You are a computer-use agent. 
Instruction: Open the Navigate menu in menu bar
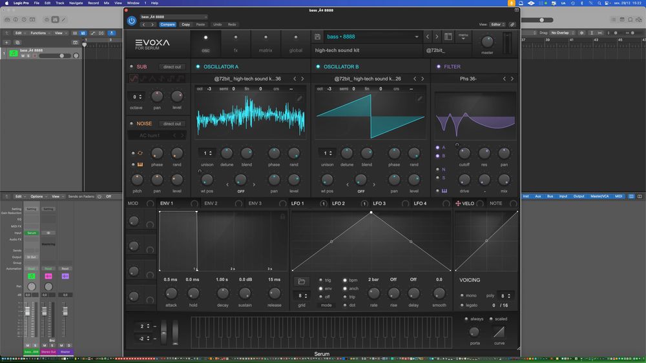click(x=76, y=3)
